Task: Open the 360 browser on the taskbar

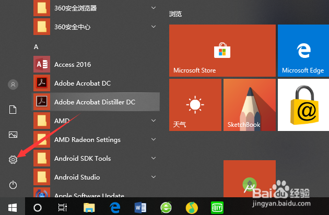Action: point(166,208)
